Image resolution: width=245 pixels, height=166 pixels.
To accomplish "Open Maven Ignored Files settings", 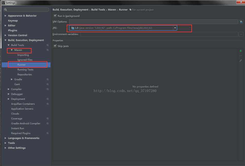I will tap(25, 60).
